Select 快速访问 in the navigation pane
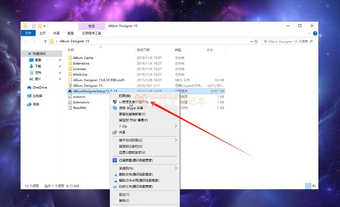Viewport: 340px width, 207px height. click(39, 53)
